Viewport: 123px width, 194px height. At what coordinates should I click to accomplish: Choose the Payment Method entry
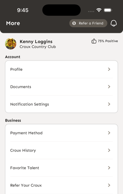(x=61, y=133)
